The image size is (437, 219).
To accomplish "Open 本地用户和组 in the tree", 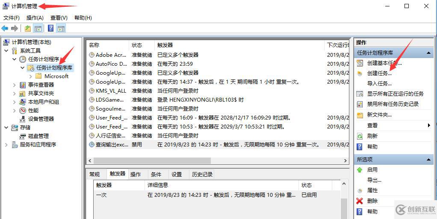I will point(44,102).
